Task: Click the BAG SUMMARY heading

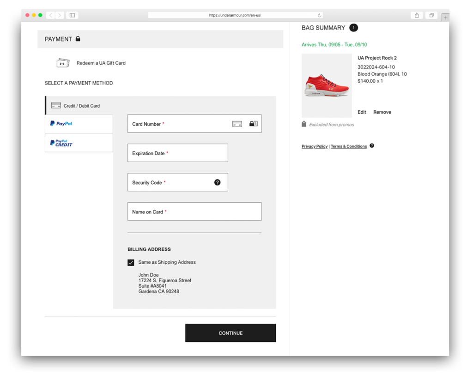Action: (323, 28)
